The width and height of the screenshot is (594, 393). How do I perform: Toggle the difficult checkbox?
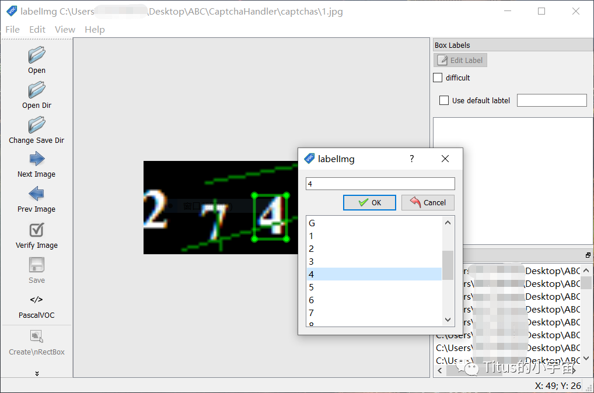(438, 78)
